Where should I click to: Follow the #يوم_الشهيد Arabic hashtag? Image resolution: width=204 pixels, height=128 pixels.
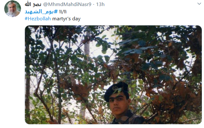pyautogui.click(x=41, y=12)
